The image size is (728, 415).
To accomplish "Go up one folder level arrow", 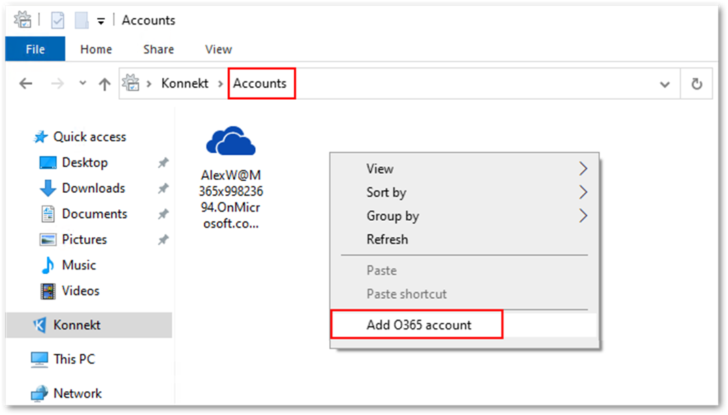I will tap(105, 84).
